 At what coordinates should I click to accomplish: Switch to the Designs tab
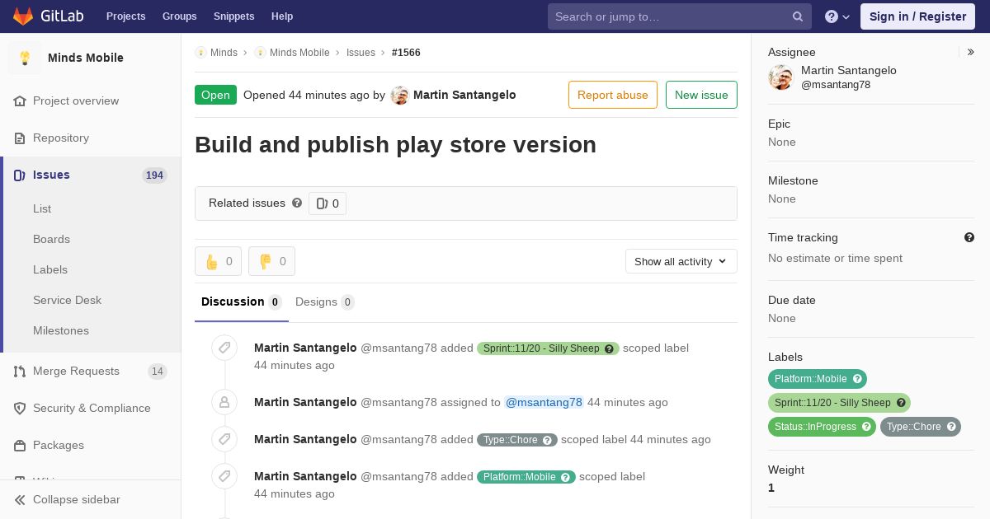(x=325, y=302)
